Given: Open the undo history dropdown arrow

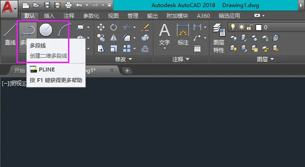Looking at the screenshot, I should coord(87,5).
